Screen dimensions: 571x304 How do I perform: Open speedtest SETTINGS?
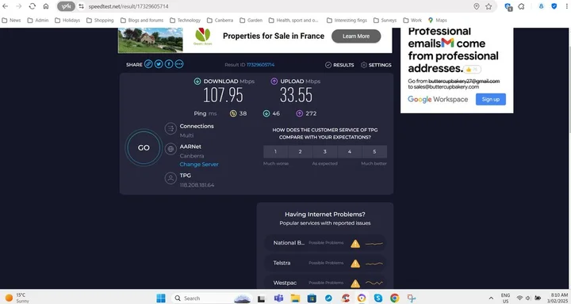(x=376, y=65)
